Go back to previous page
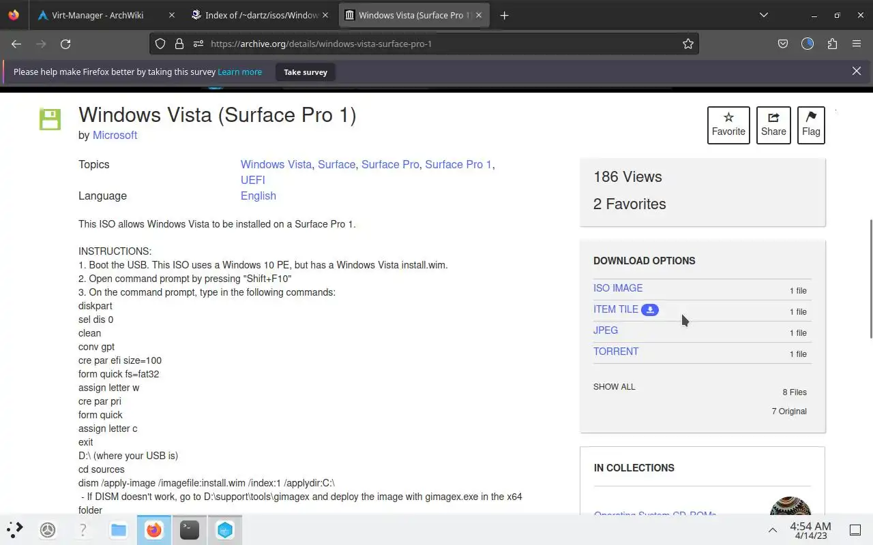The height and width of the screenshot is (545, 873). 16,44
